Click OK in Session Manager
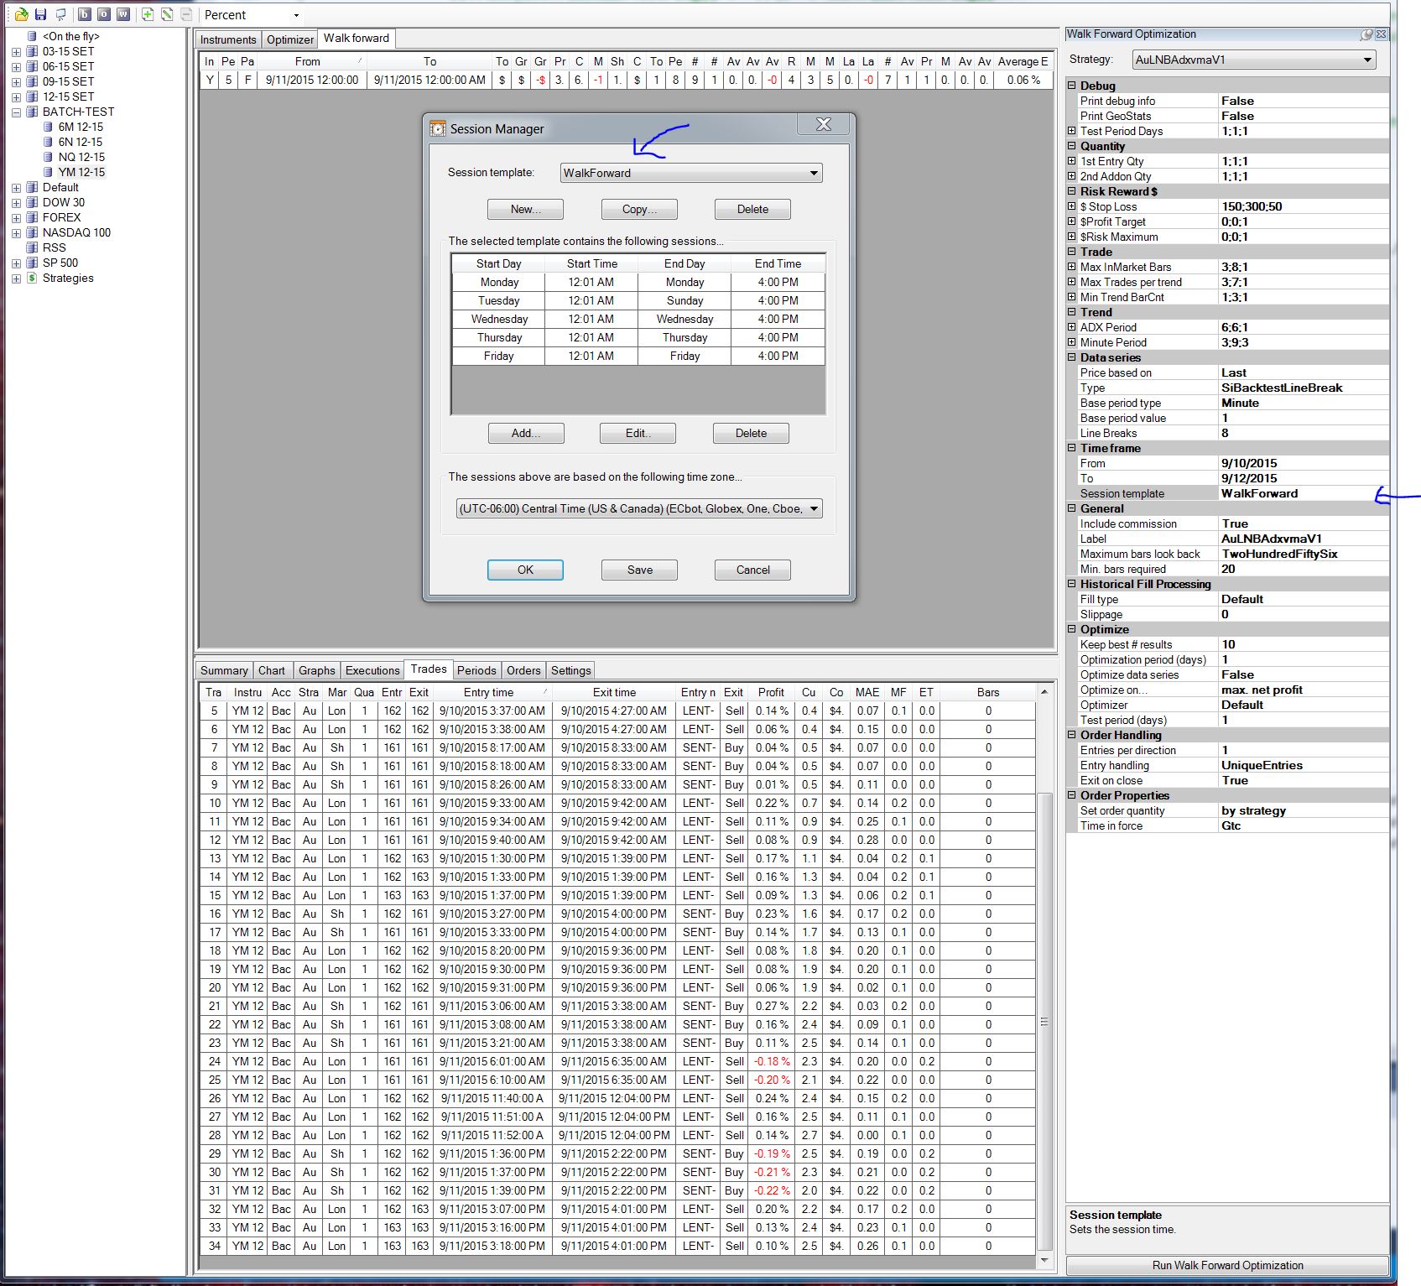The width and height of the screenshot is (1421, 1286). (525, 570)
